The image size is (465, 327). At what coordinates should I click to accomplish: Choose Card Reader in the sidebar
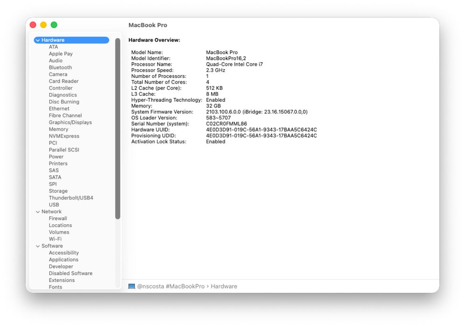(x=63, y=81)
